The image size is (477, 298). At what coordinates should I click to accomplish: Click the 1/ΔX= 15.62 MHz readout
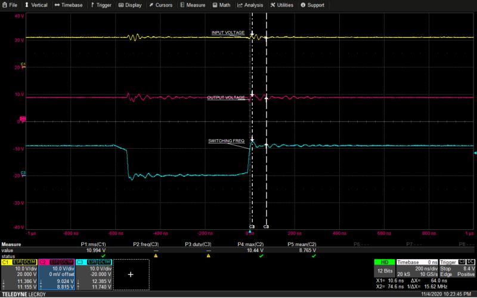pos(427,287)
